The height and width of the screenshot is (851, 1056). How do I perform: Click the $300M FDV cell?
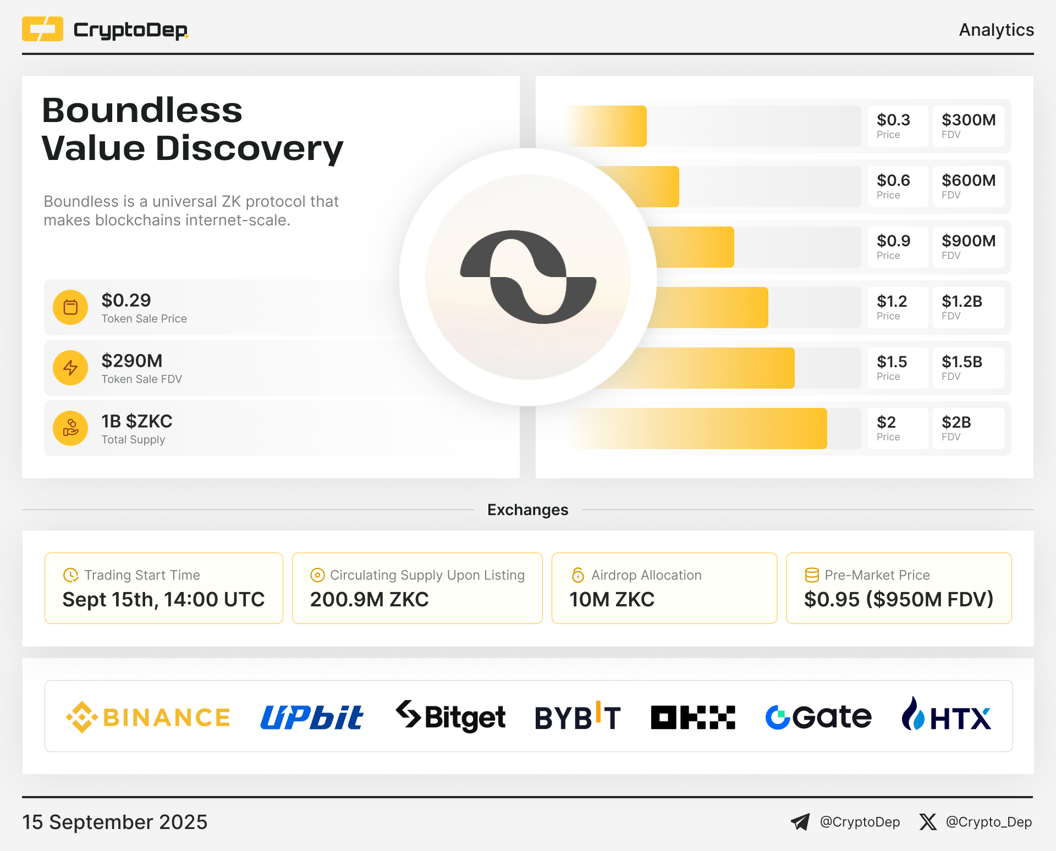969,126
